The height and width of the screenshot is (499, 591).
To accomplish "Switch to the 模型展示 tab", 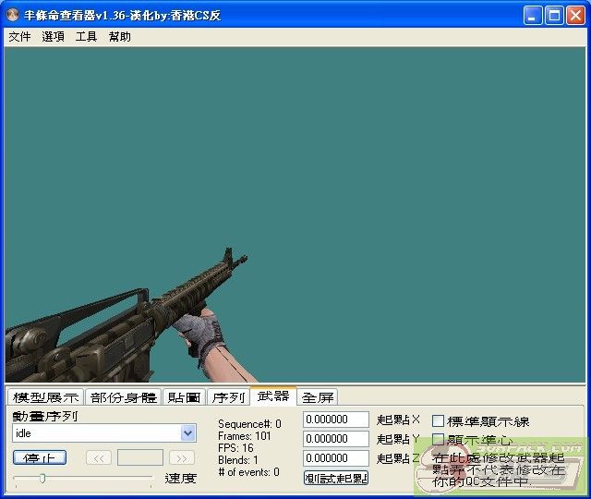I will pyautogui.click(x=46, y=397).
